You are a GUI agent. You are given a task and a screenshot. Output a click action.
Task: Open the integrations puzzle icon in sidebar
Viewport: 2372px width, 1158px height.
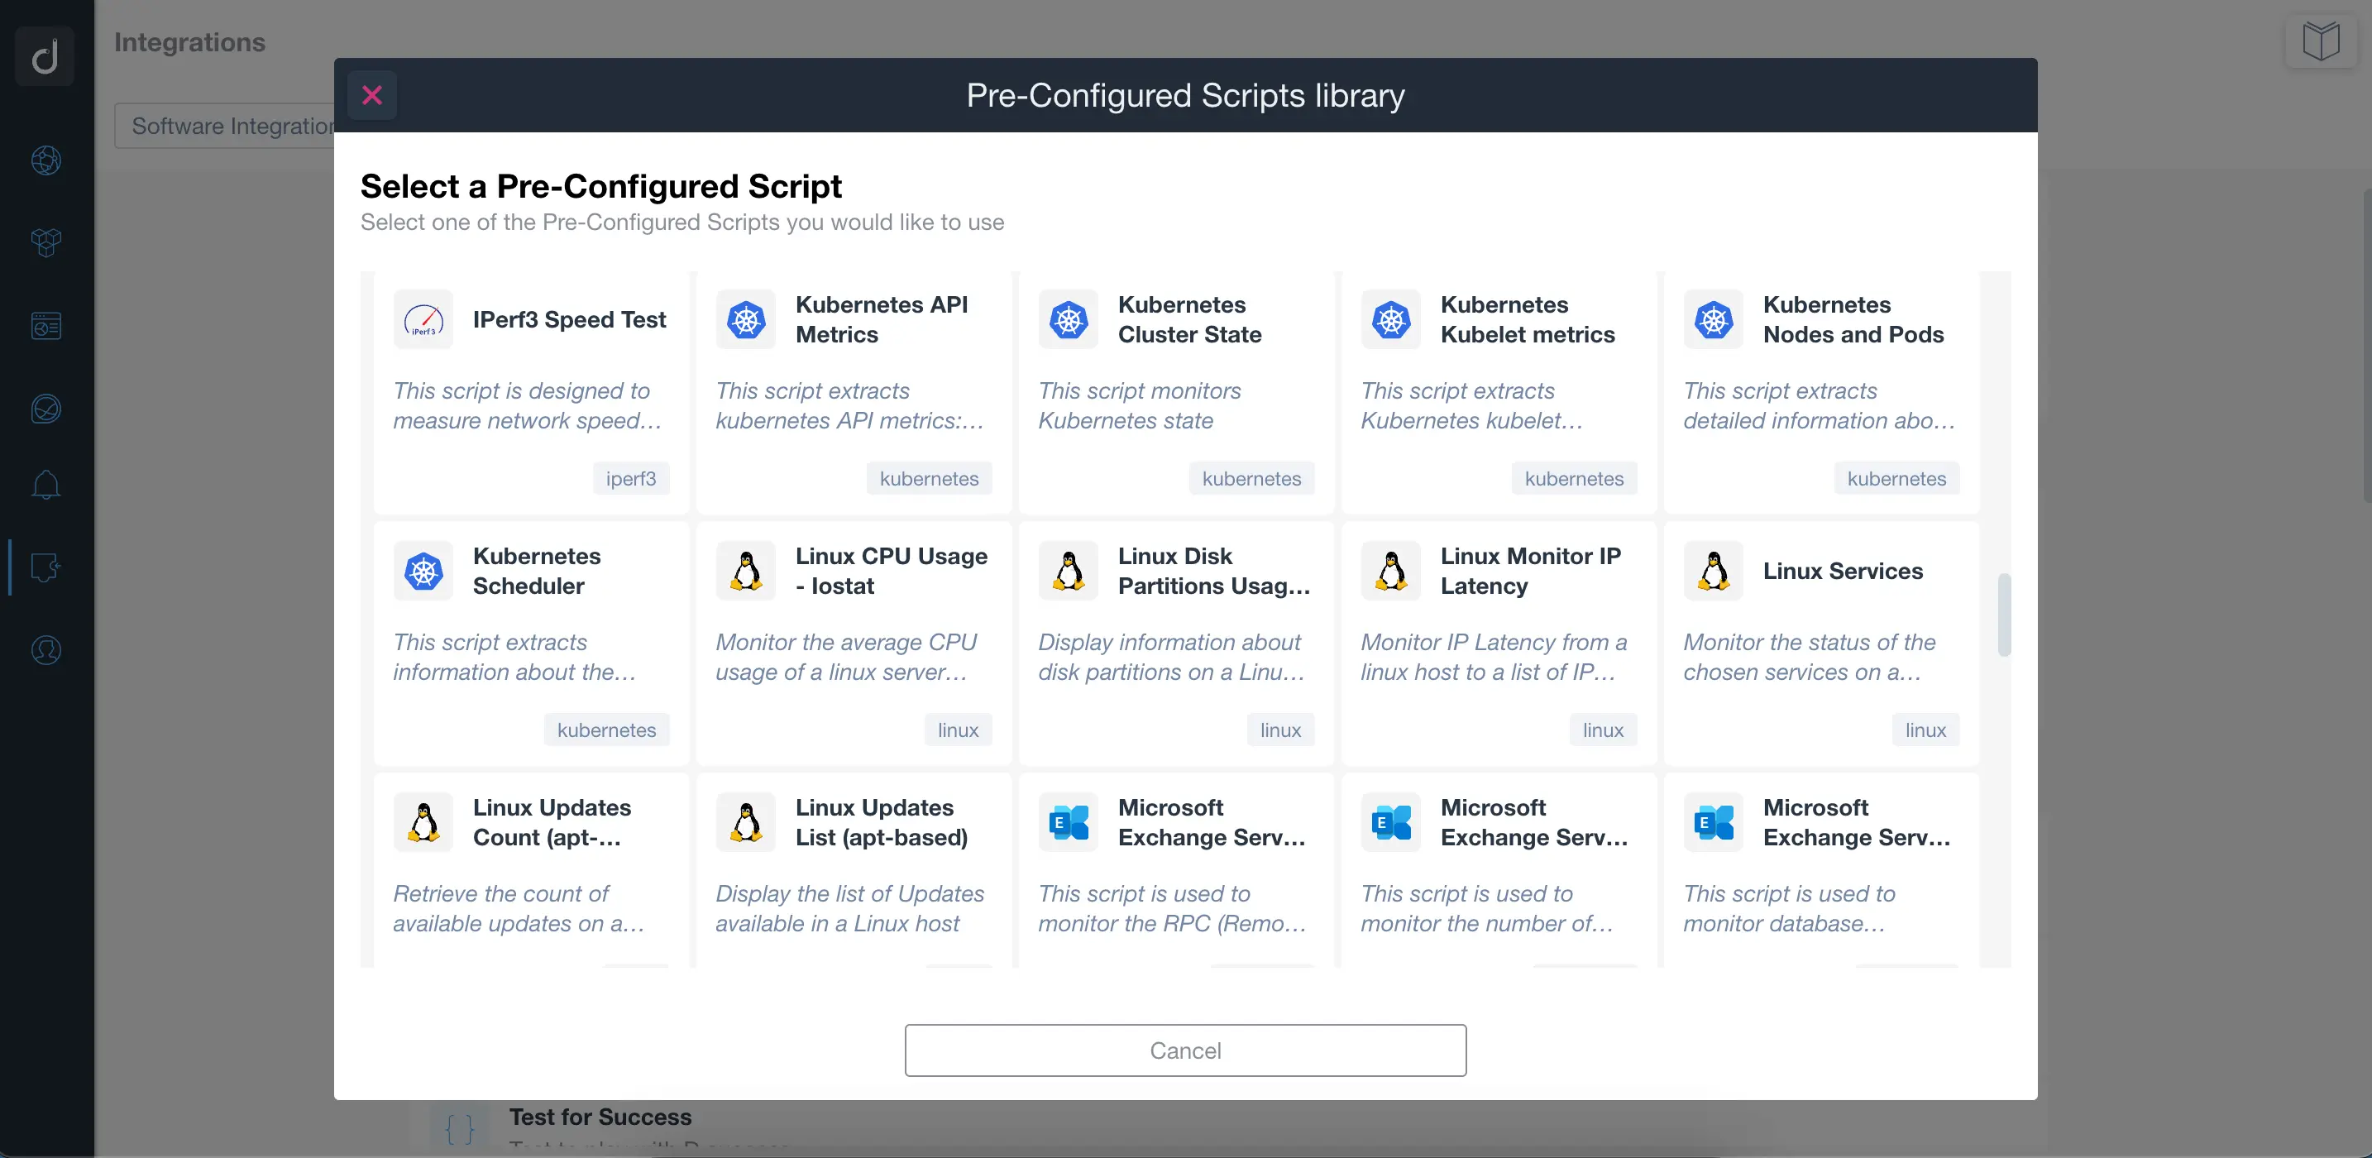46,567
